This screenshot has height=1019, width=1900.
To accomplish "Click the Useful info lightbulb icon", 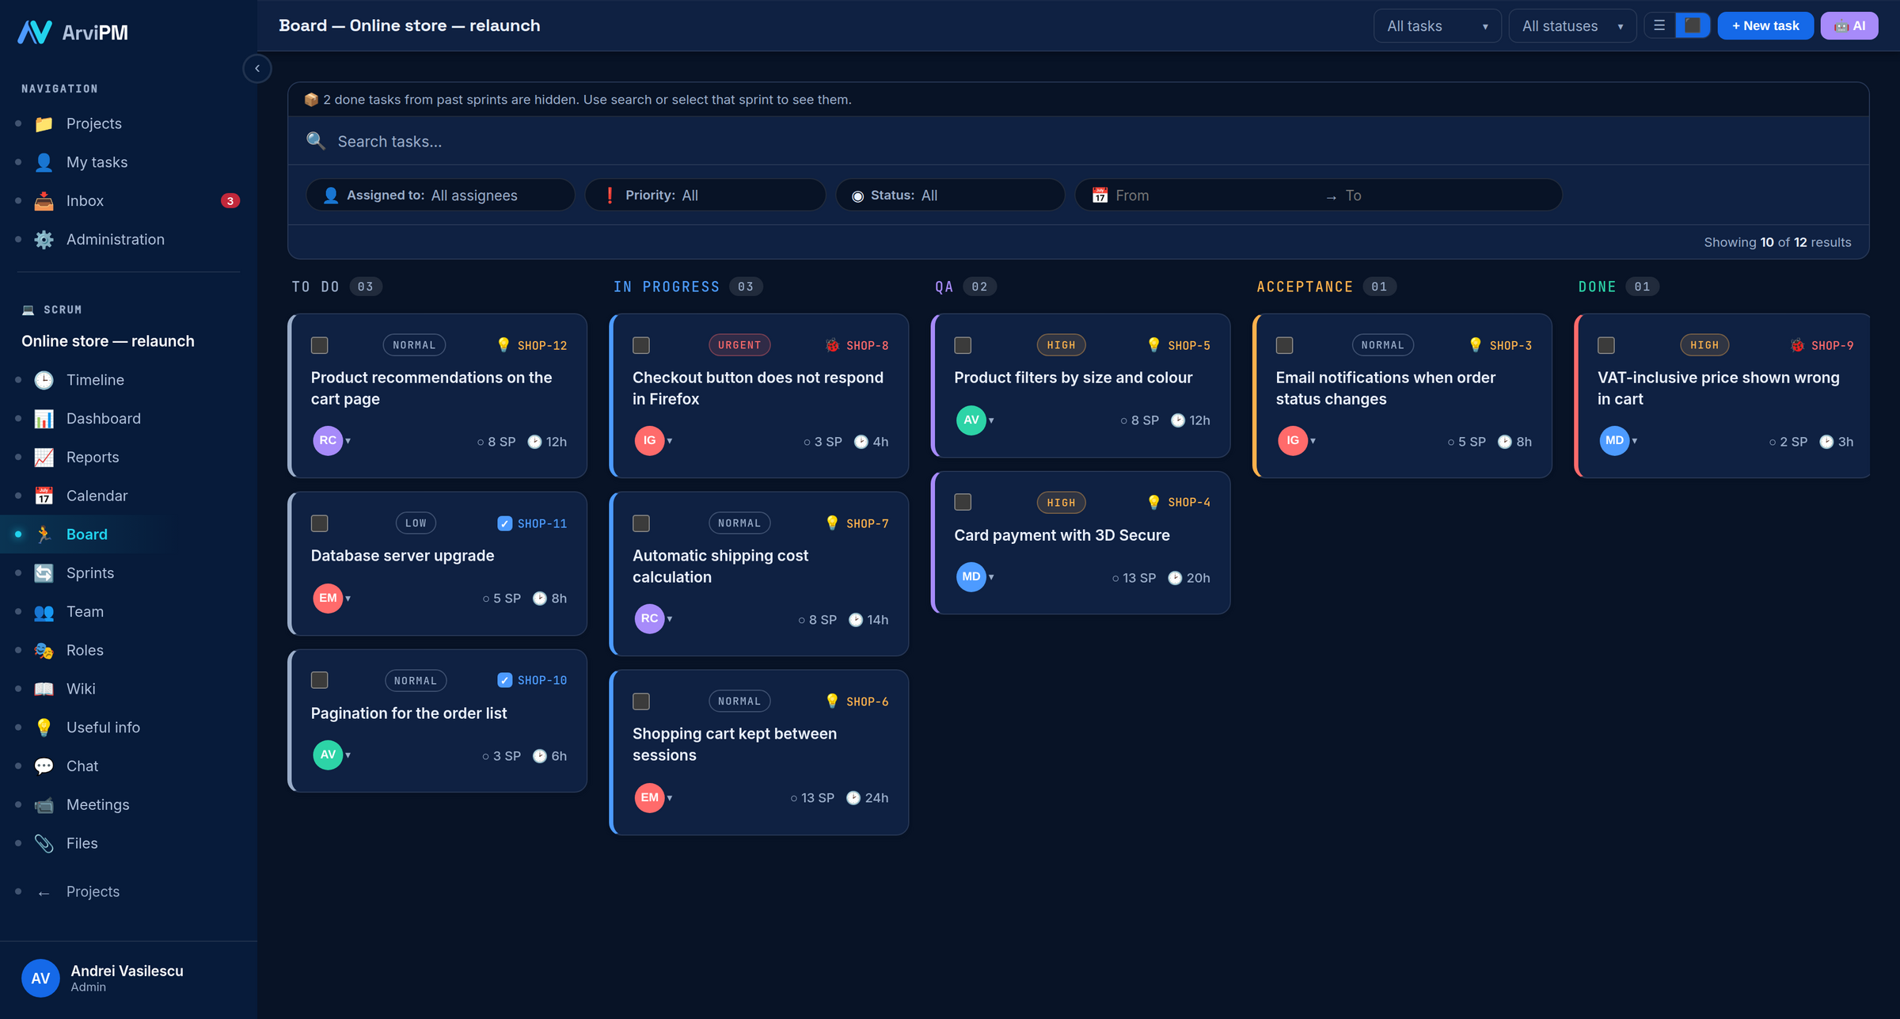I will [x=44, y=728].
